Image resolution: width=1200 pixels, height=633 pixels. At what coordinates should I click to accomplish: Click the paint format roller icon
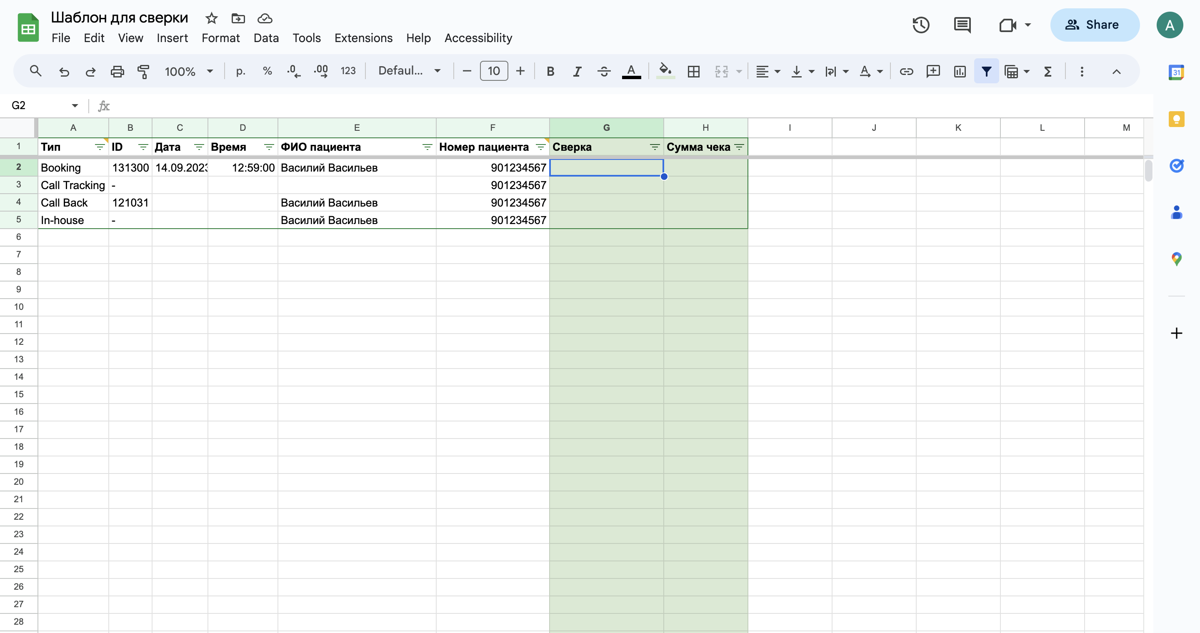click(143, 71)
